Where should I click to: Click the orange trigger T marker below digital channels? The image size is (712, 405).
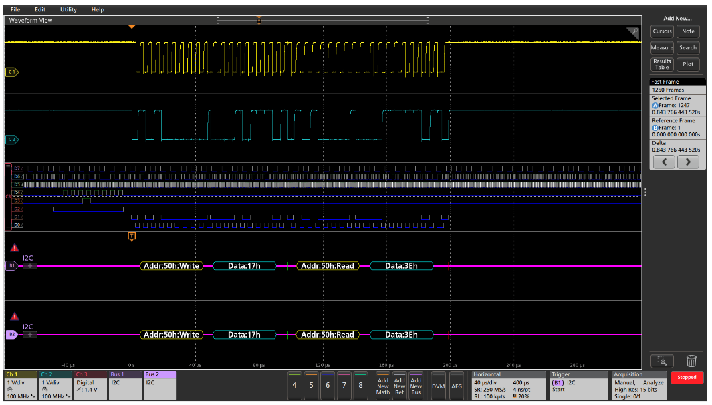point(132,236)
